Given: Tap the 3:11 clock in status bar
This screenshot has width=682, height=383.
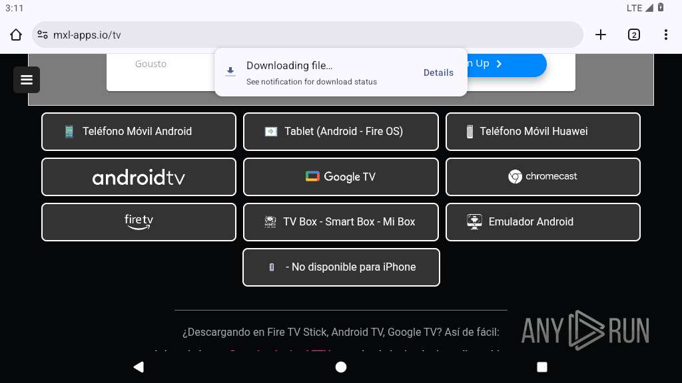Looking at the screenshot, I should [x=15, y=8].
